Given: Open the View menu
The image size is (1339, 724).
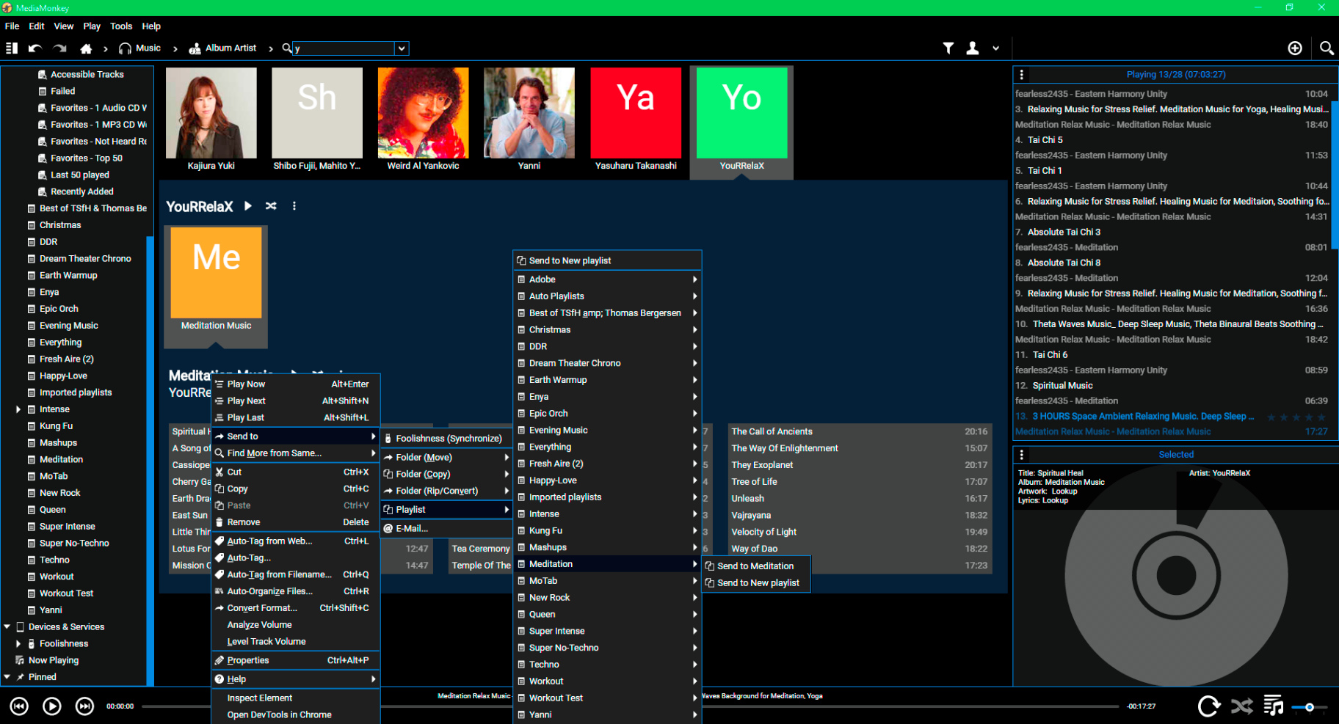Looking at the screenshot, I should [64, 26].
